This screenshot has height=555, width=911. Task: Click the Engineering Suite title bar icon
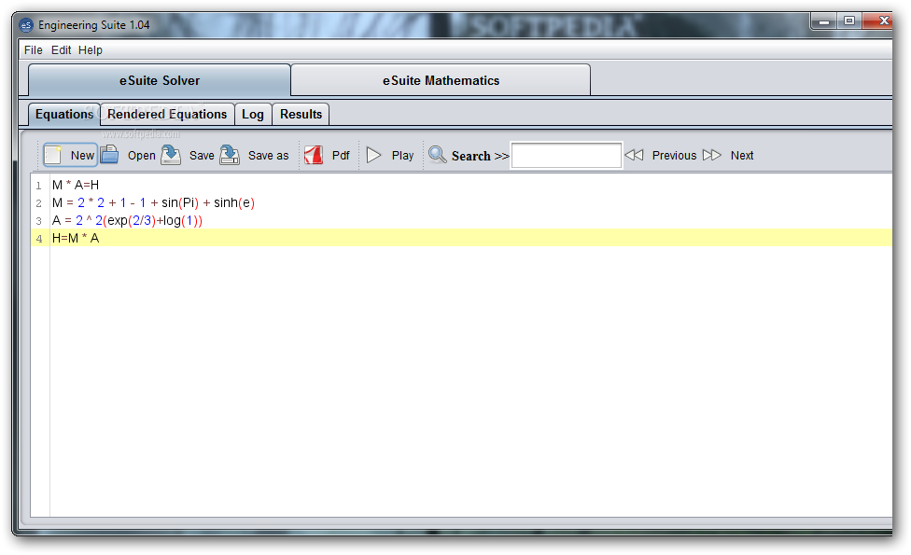tap(26, 25)
